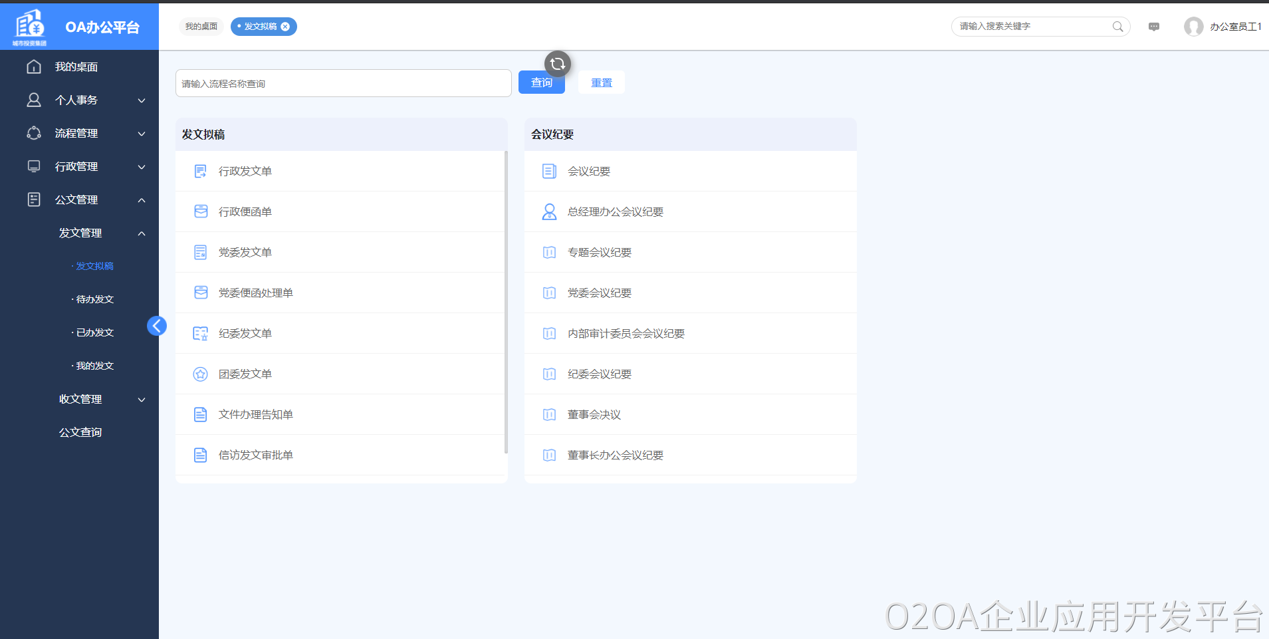The height and width of the screenshot is (639, 1269).
Task: Click the 重置 button
Action: [601, 83]
